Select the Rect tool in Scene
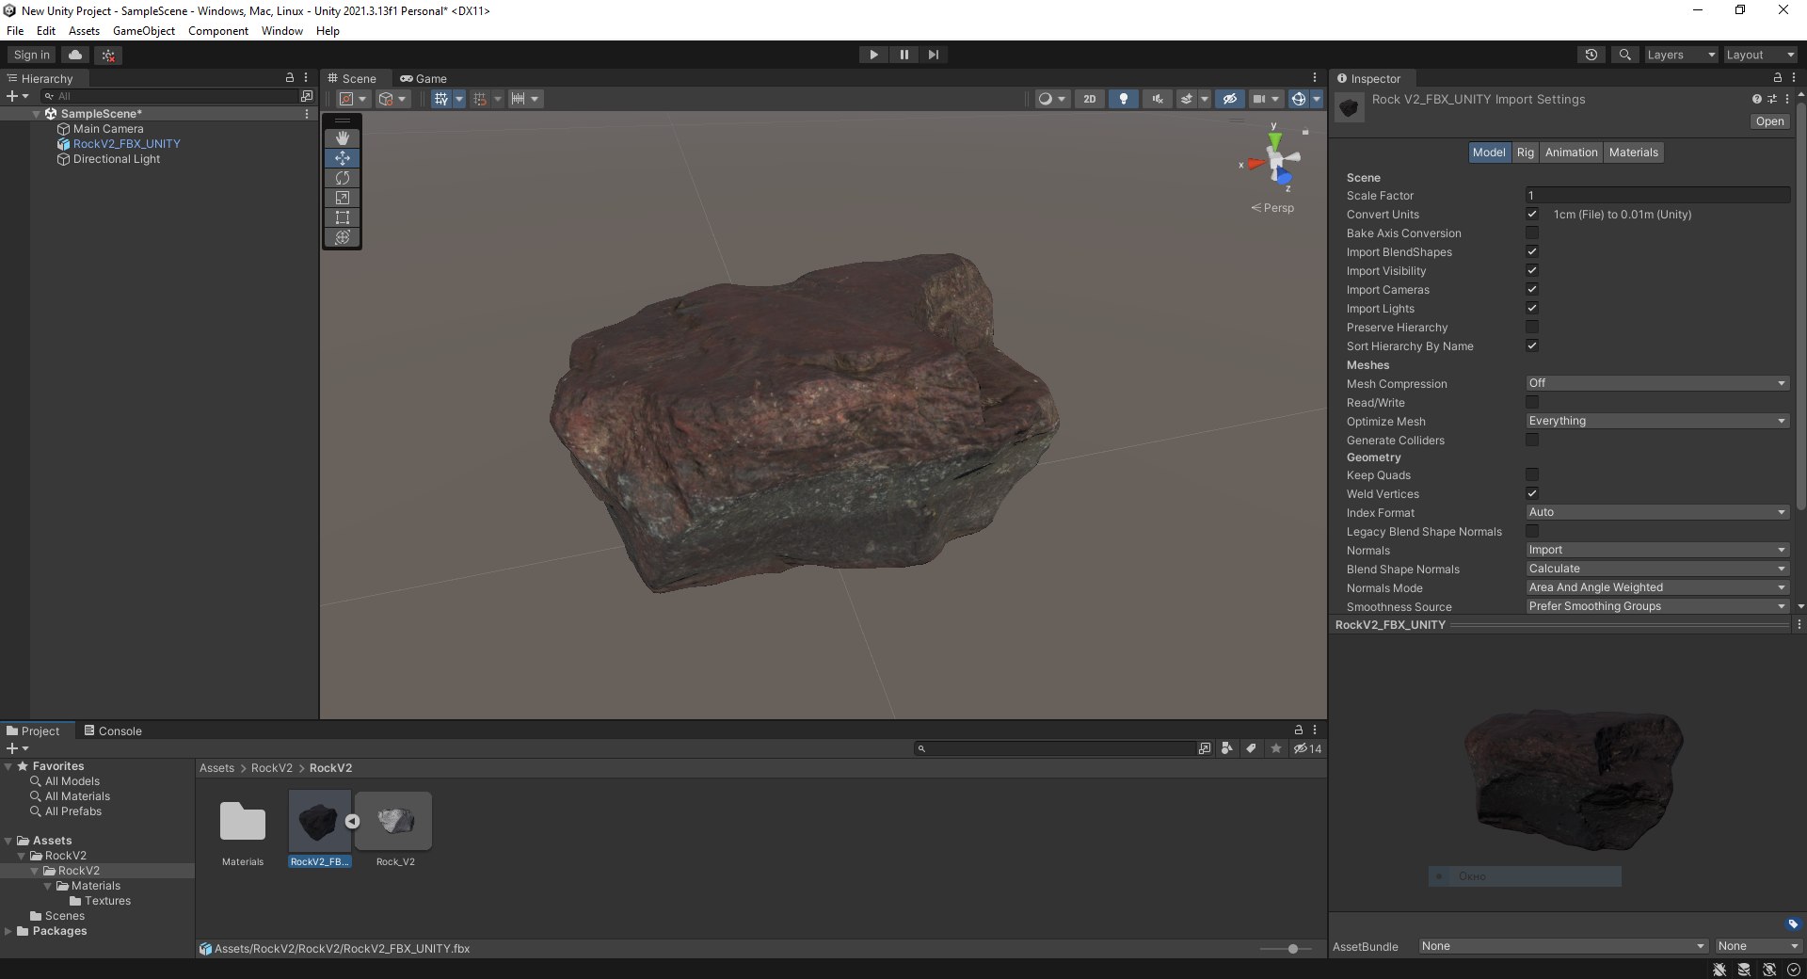 (343, 217)
